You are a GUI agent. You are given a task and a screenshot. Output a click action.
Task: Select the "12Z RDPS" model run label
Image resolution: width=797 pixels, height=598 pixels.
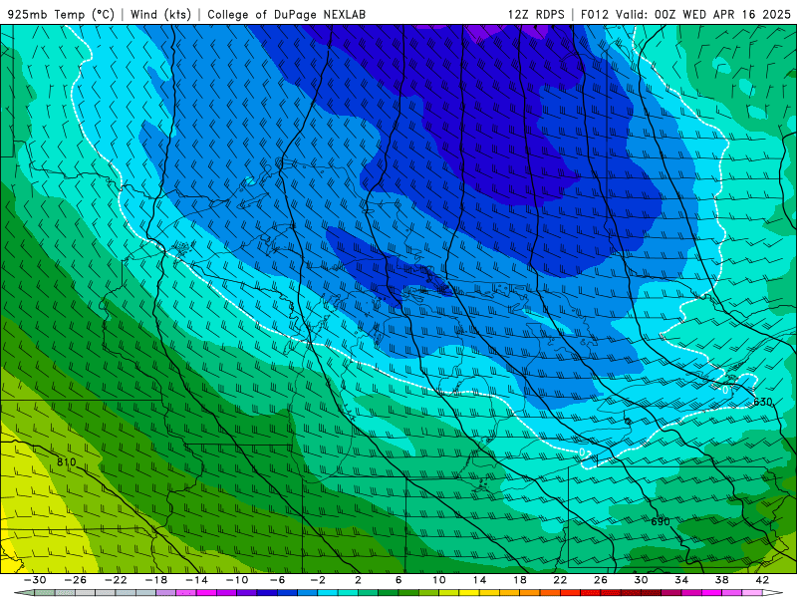pyautogui.click(x=536, y=14)
